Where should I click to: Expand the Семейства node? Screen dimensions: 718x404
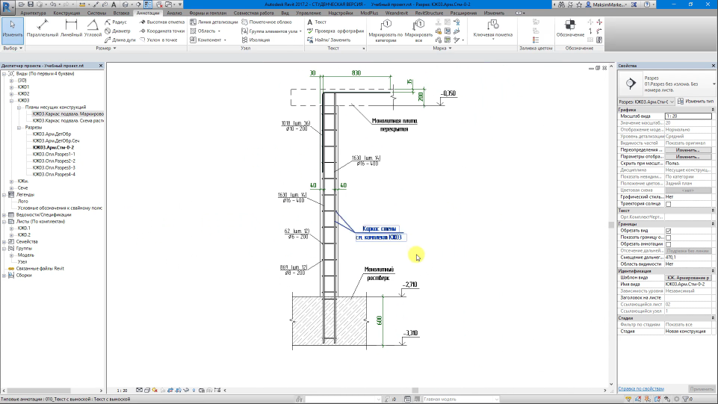4,241
